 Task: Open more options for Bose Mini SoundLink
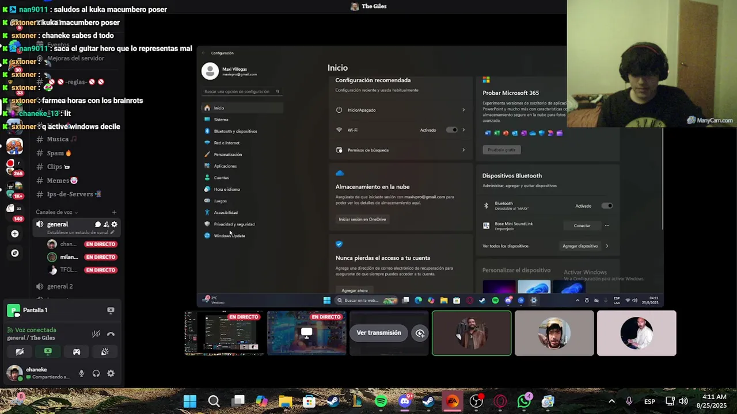pos(607,225)
